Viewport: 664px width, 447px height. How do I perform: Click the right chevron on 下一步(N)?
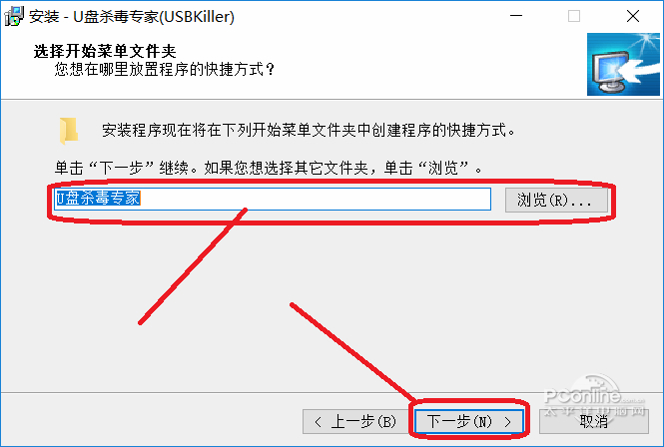pos(508,422)
